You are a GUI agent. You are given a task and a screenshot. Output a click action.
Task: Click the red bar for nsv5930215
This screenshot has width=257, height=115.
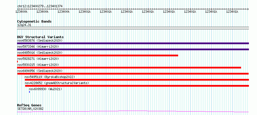pos(129,68)
